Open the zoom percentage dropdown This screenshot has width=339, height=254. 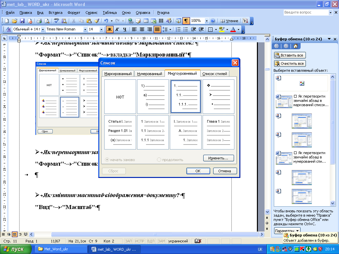click(x=207, y=21)
